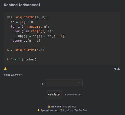Click the 'for i in range(1, m):' line
The width and height of the screenshot is (125, 115).
[x=30, y=27]
